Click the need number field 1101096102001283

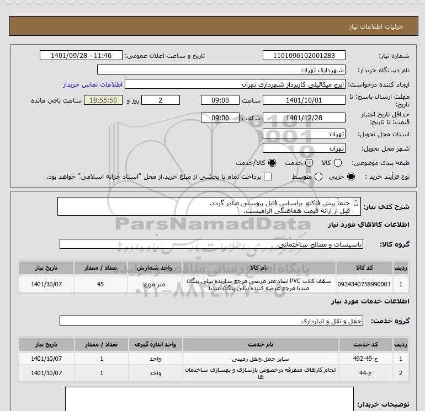coord(304,55)
